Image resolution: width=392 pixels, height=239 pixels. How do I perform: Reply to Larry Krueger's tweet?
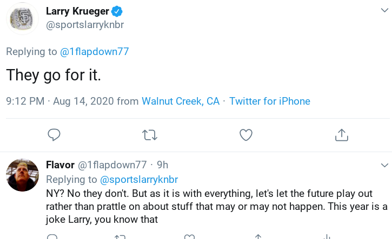click(x=54, y=135)
